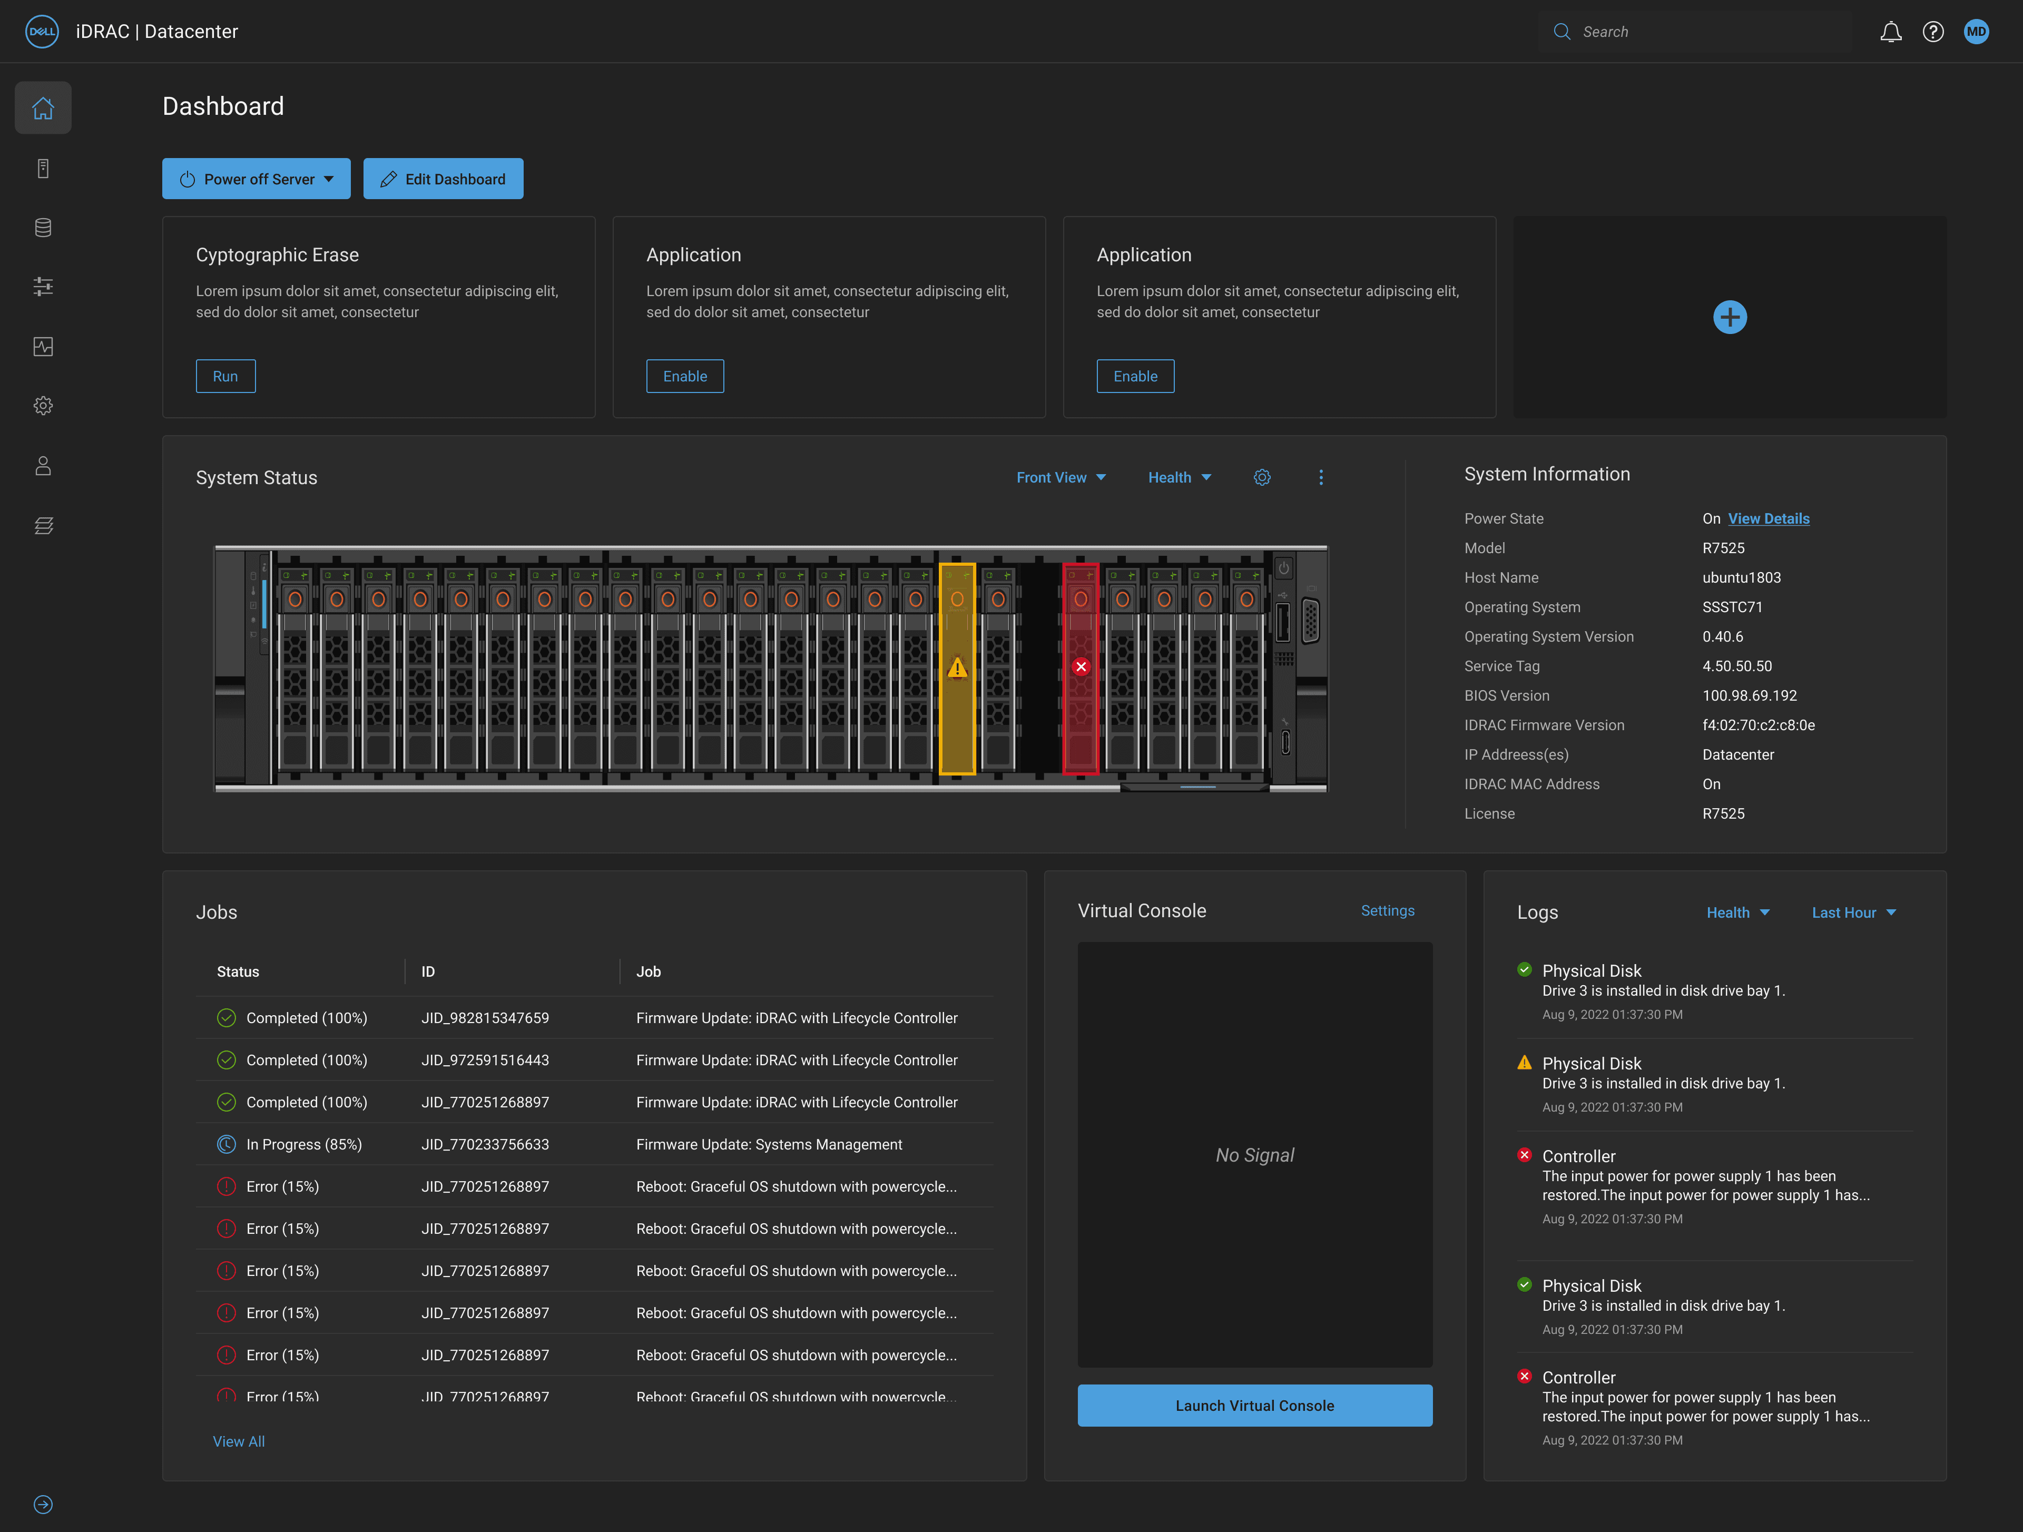
Task: Open the monitoring activity chart sidebar icon
Action: coord(43,347)
